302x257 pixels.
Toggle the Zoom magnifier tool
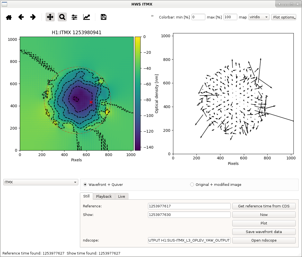[x=62, y=17]
